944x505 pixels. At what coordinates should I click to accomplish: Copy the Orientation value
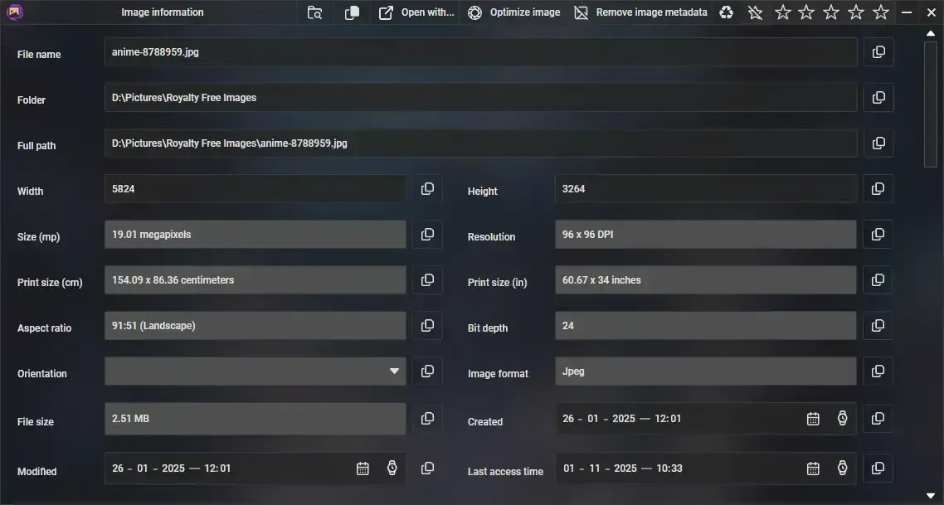click(x=427, y=371)
